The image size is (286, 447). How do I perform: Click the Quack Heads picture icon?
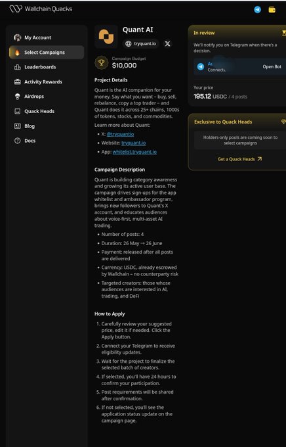point(17,111)
